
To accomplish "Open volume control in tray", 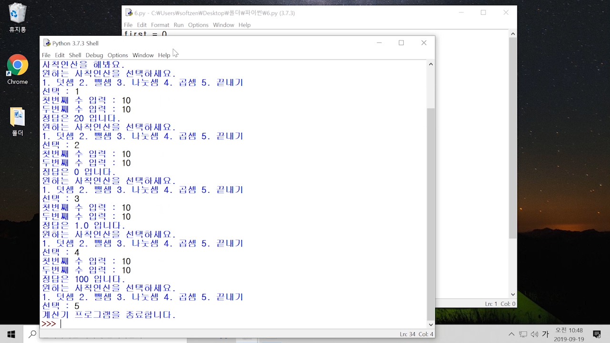I will (x=534, y=334).
